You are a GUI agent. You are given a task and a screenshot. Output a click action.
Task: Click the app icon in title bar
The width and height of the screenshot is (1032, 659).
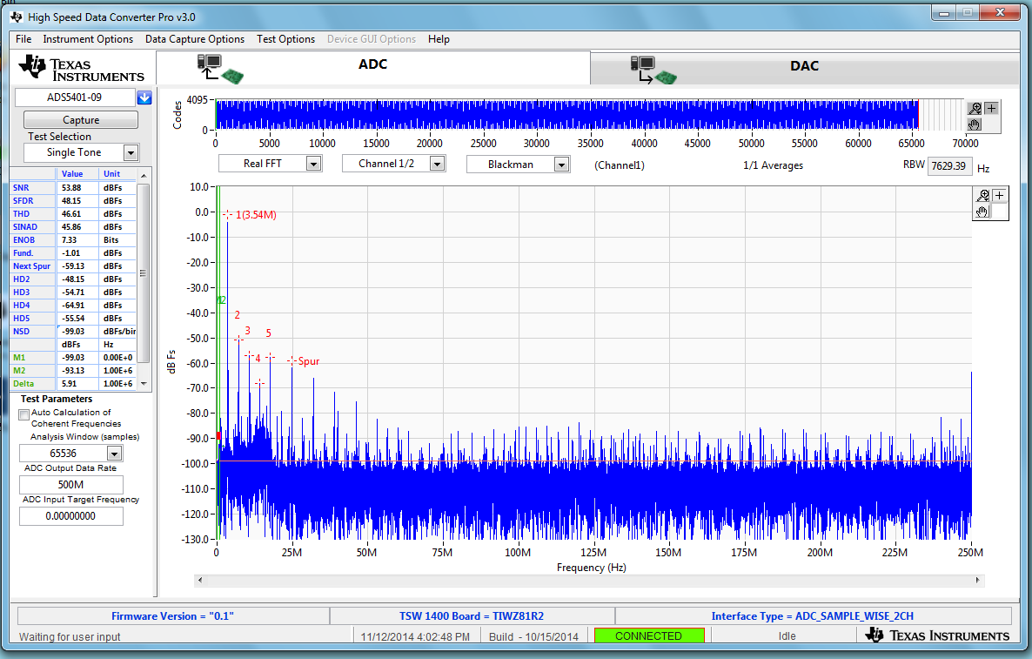(17, 17)
